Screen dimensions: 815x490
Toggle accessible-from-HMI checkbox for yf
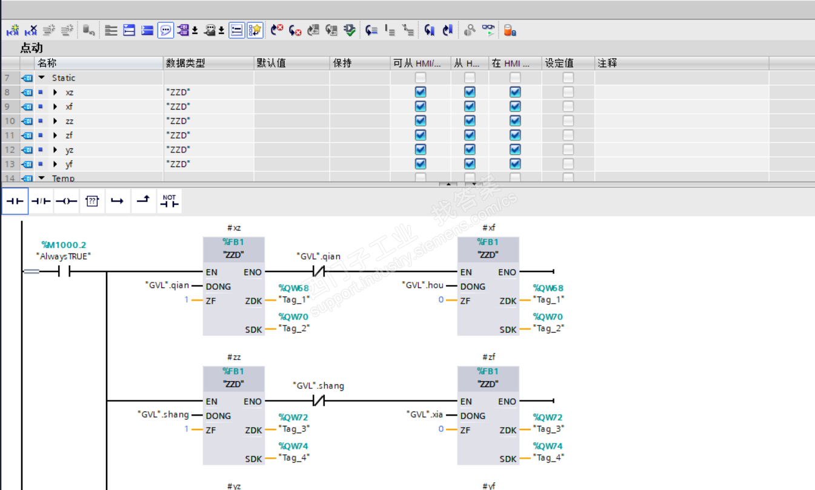(421, 164)
